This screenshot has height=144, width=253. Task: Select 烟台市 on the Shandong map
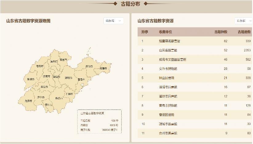(x=89, y=66)
